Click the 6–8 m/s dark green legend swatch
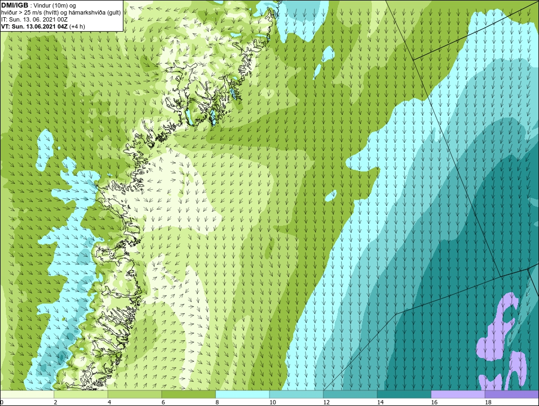Viewport: 539px width, 406px height. [x=188, y=394]
